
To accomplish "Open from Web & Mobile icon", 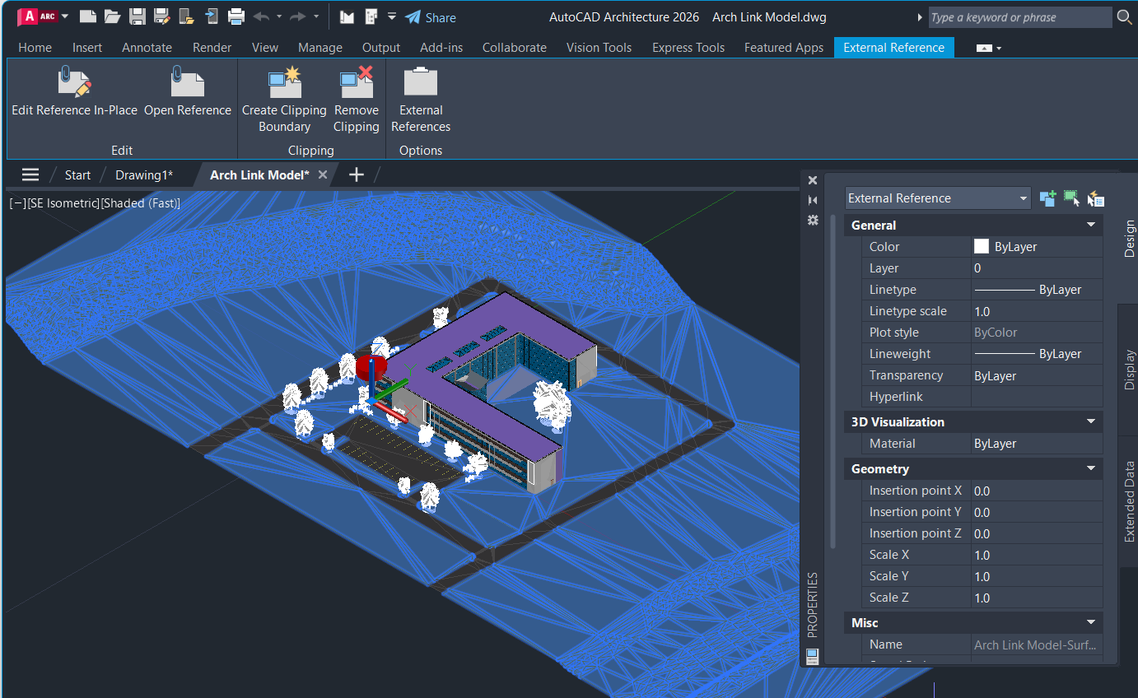I will tap(186, 16).
